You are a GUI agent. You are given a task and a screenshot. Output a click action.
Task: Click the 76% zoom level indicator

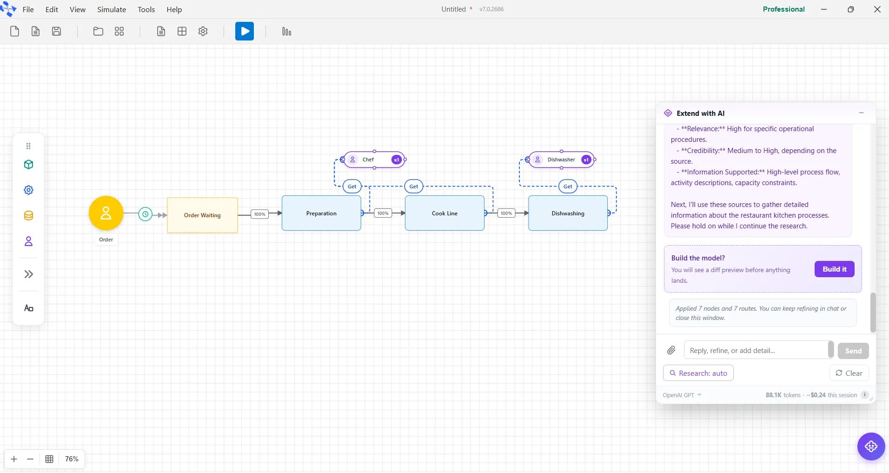[x=72, y=459]
